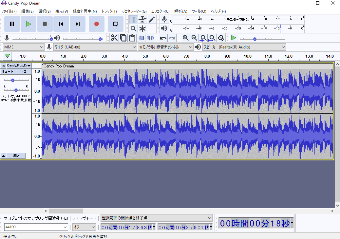Trim audio outside selection icon
This screenshot has height=239, width=340.
[141, 38]
